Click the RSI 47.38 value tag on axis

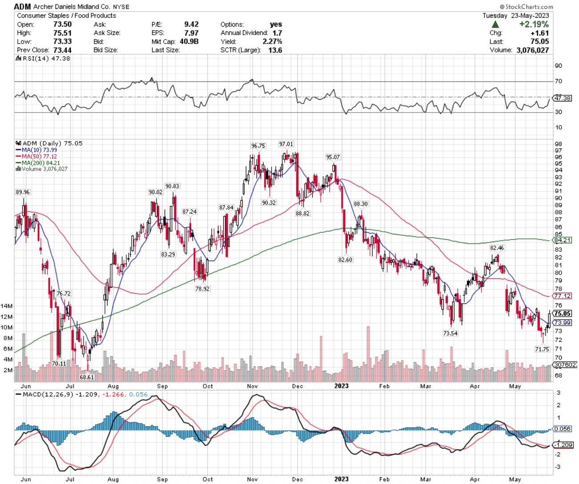(x=563, y=98)
